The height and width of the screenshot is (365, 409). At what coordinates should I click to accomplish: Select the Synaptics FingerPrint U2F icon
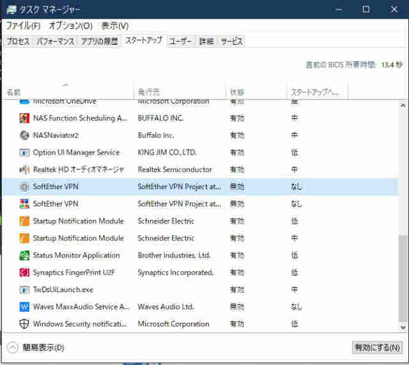point(24,272)
